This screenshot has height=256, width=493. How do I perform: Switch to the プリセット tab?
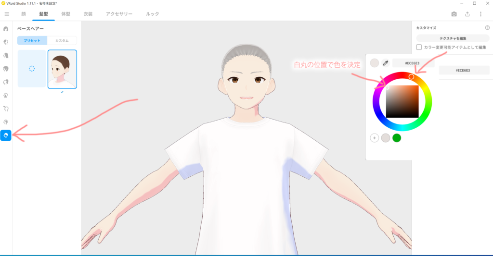[x=32, y=41]
